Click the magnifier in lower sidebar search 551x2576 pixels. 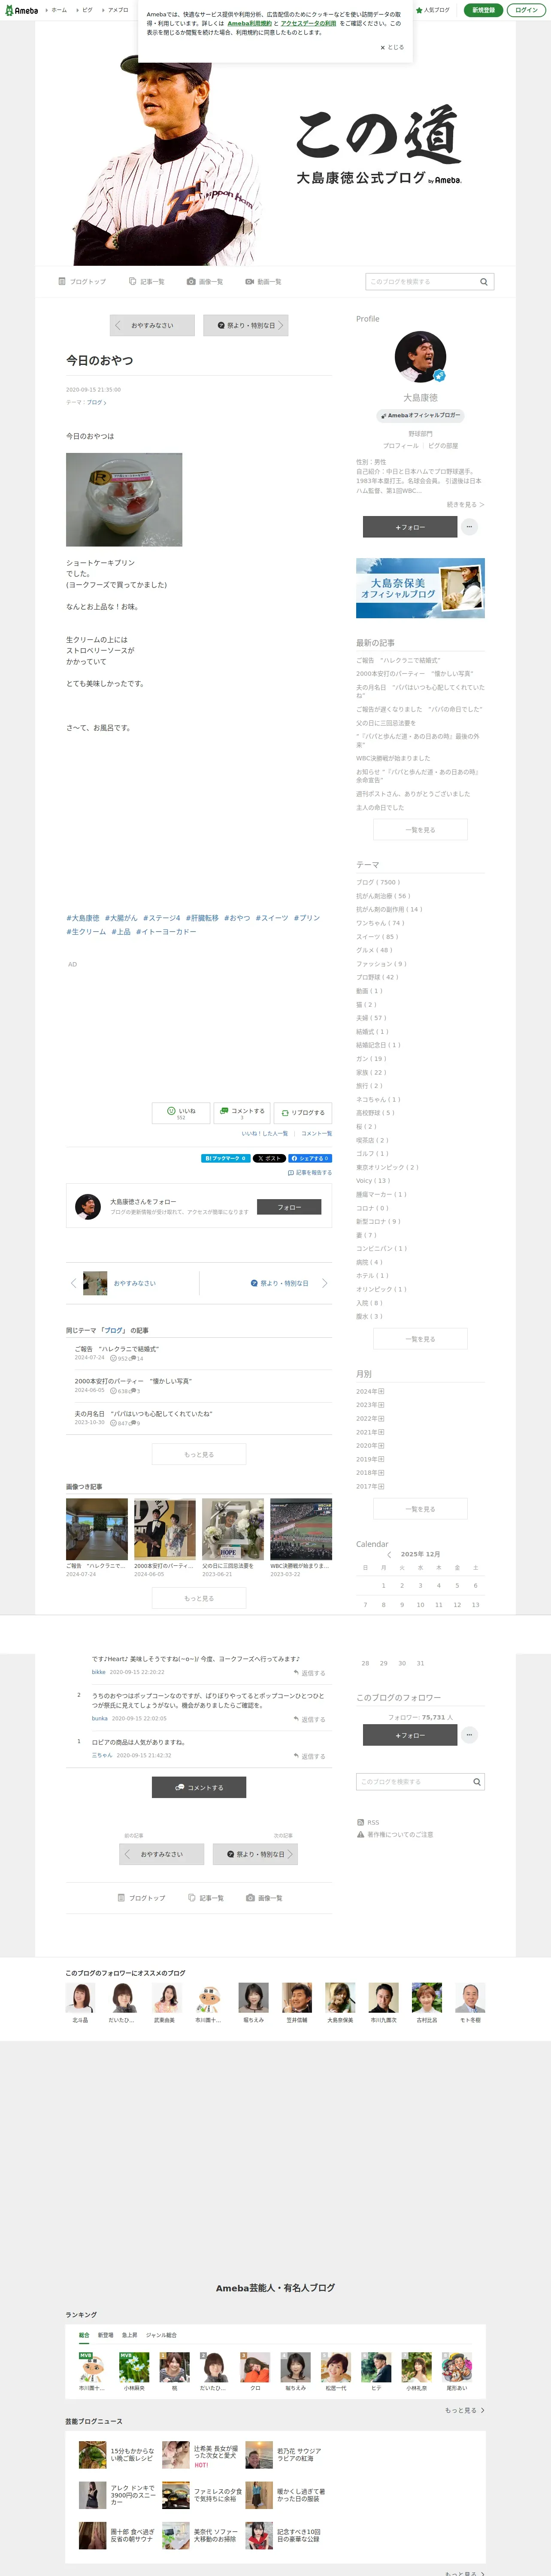[x=477, y=1782]
